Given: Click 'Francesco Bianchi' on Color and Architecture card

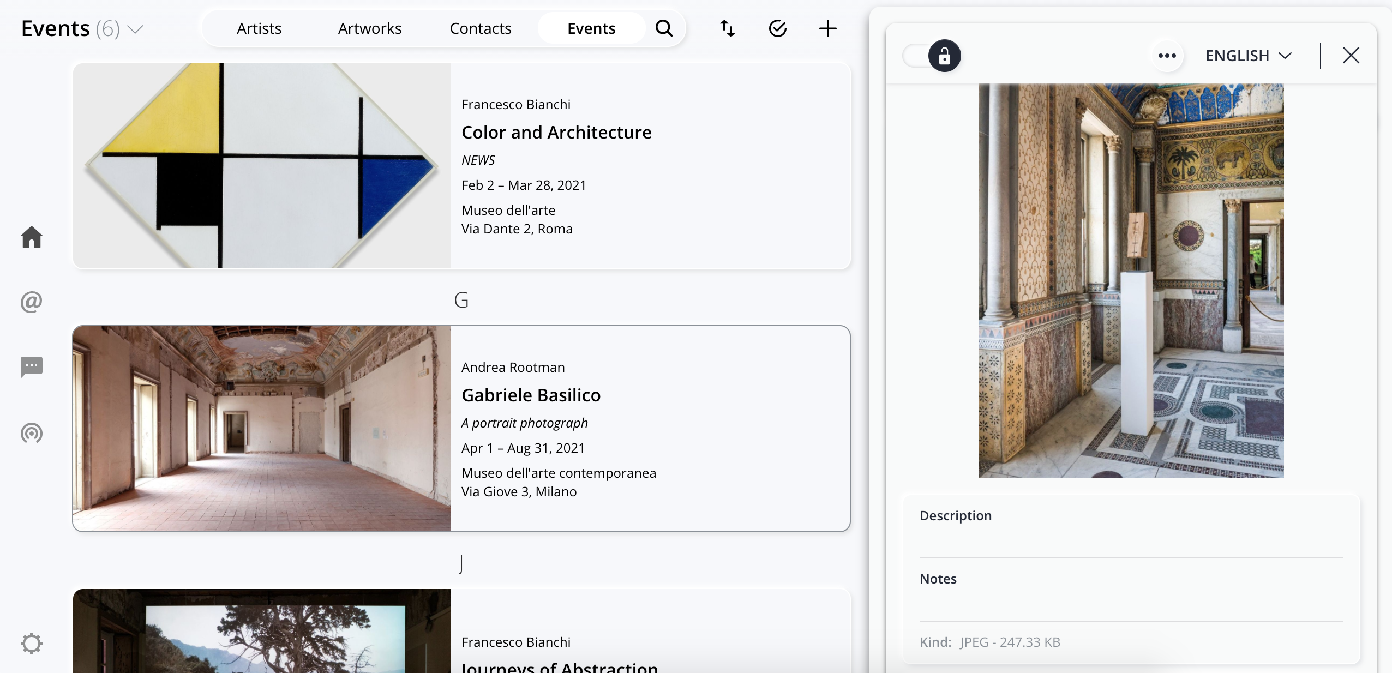Looking at the screenshot, I should click(x=516, y=105).
